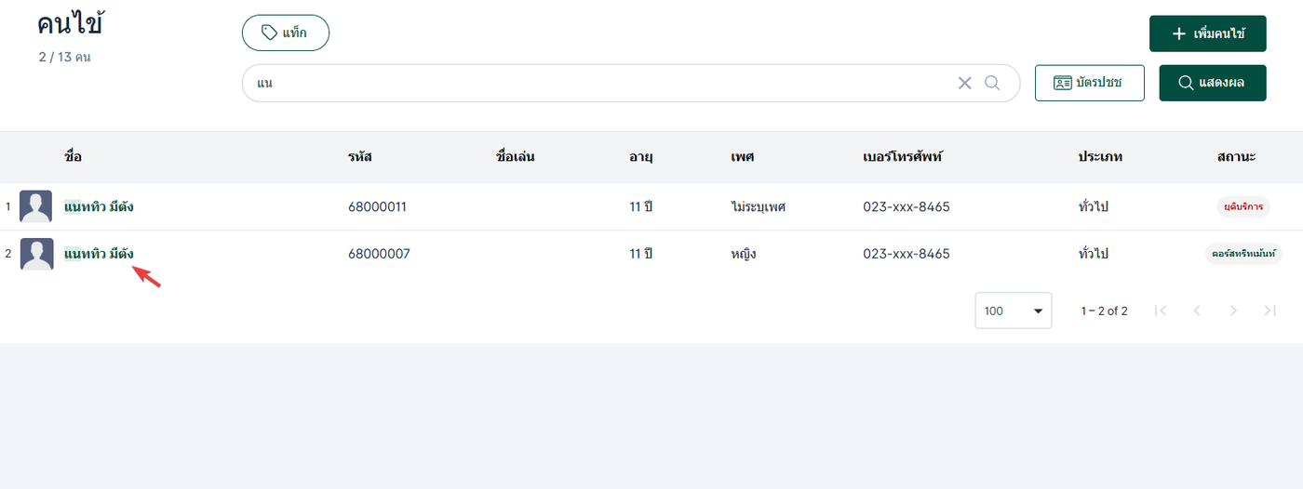1303x489 pixels.
Task: Go to first page of results
Action: (x=1161, y=311)
